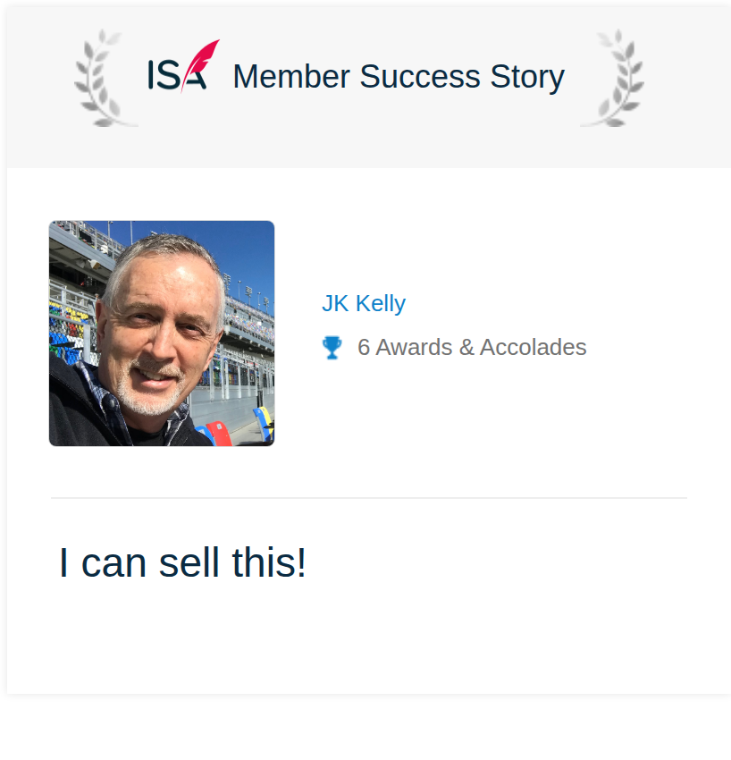
Task: Click the word 'Accolades' next to the trophy
Action: 533,347
